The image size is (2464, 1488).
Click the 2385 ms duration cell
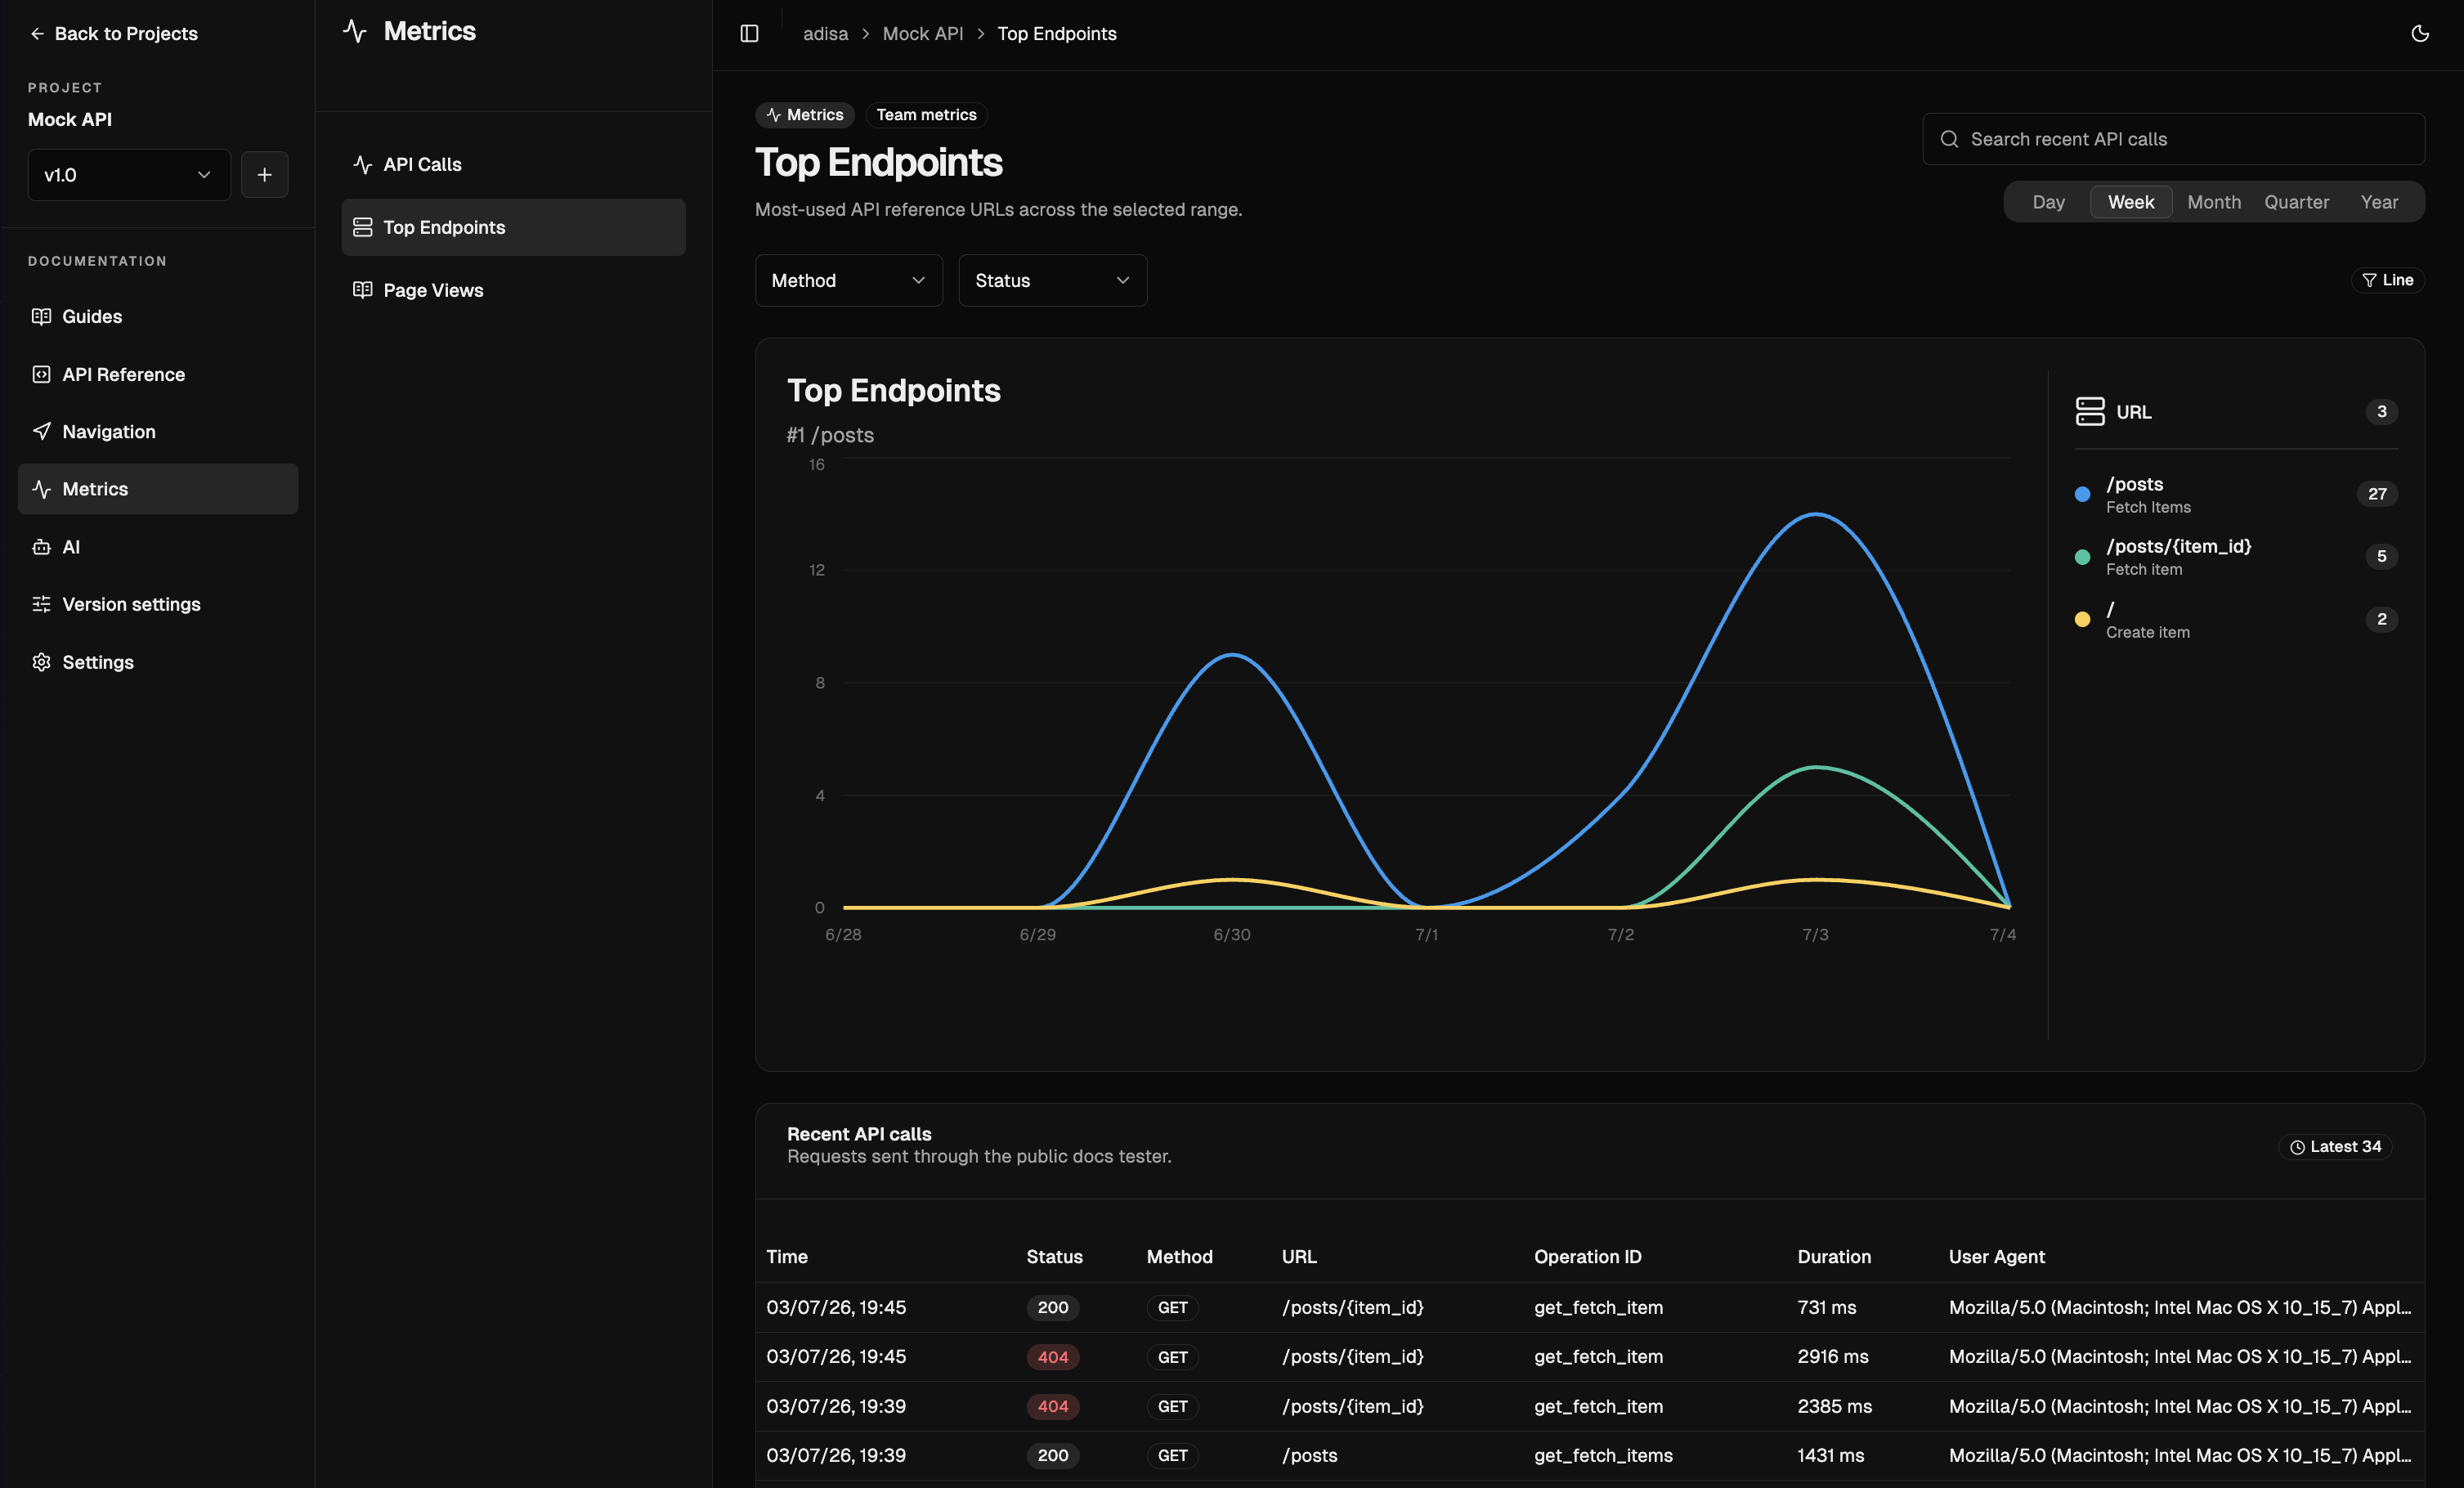click(x=1834, y=1407)
